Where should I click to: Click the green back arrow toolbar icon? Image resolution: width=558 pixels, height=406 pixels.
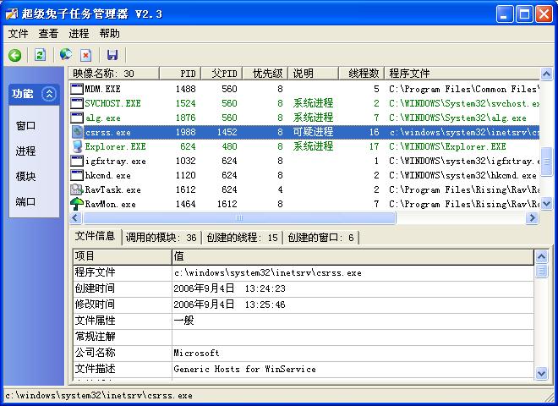tap(15, 55)
